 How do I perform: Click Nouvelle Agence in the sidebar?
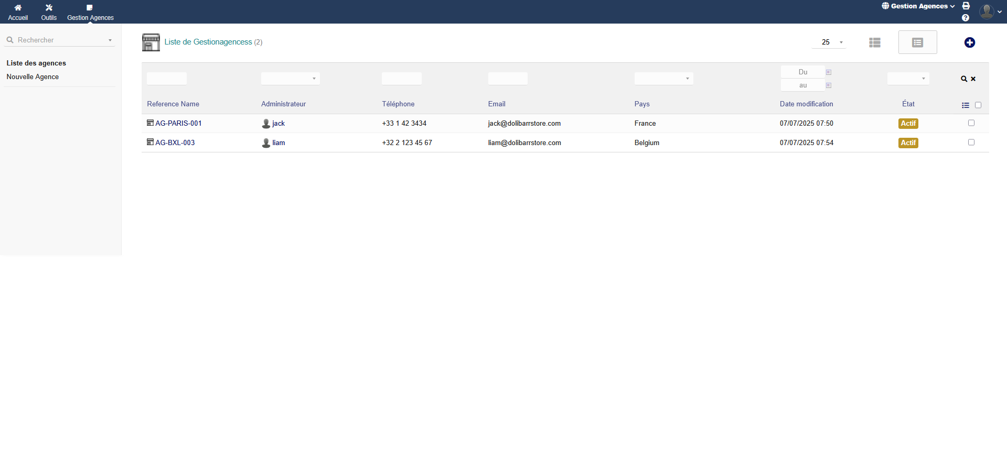click(33, 77)
